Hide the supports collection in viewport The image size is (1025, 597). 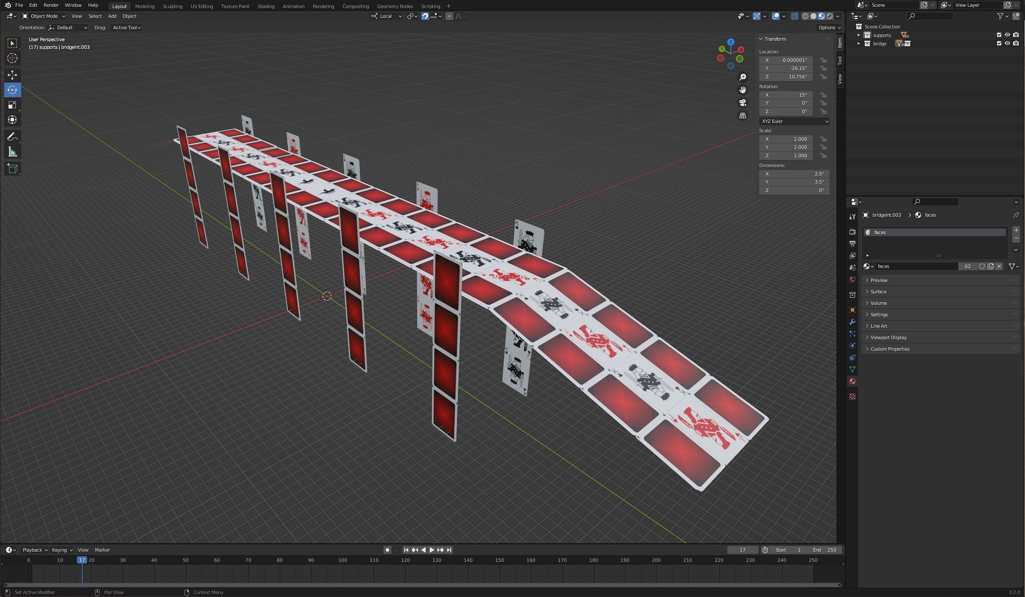(1007, 35)
